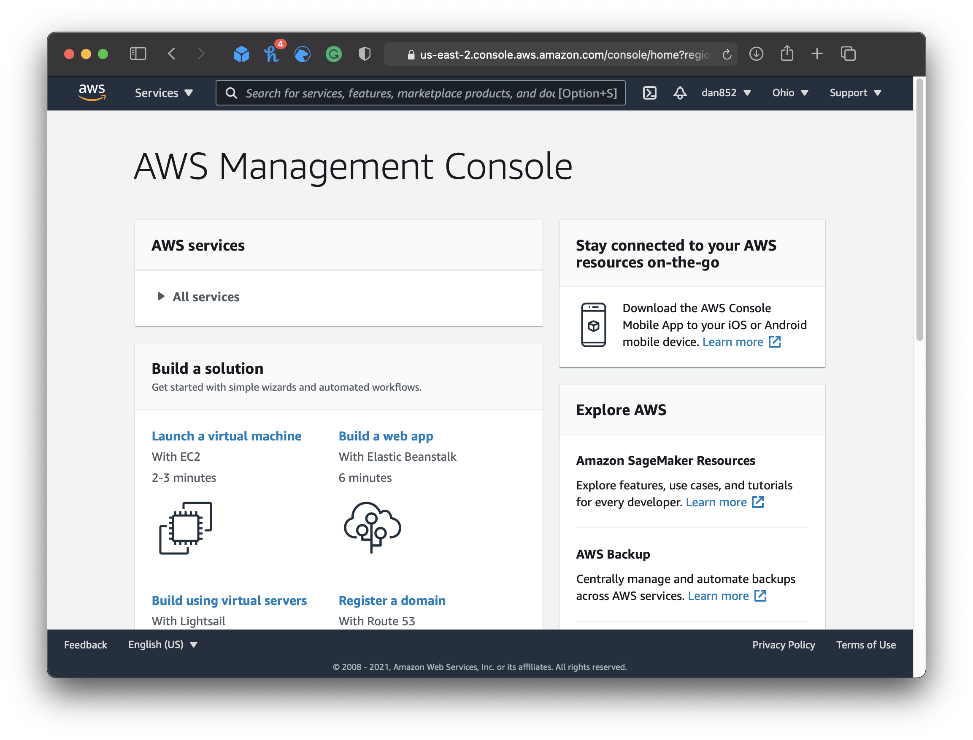
Task: Click the "Build a solution" heading
Action: point(208,368)
